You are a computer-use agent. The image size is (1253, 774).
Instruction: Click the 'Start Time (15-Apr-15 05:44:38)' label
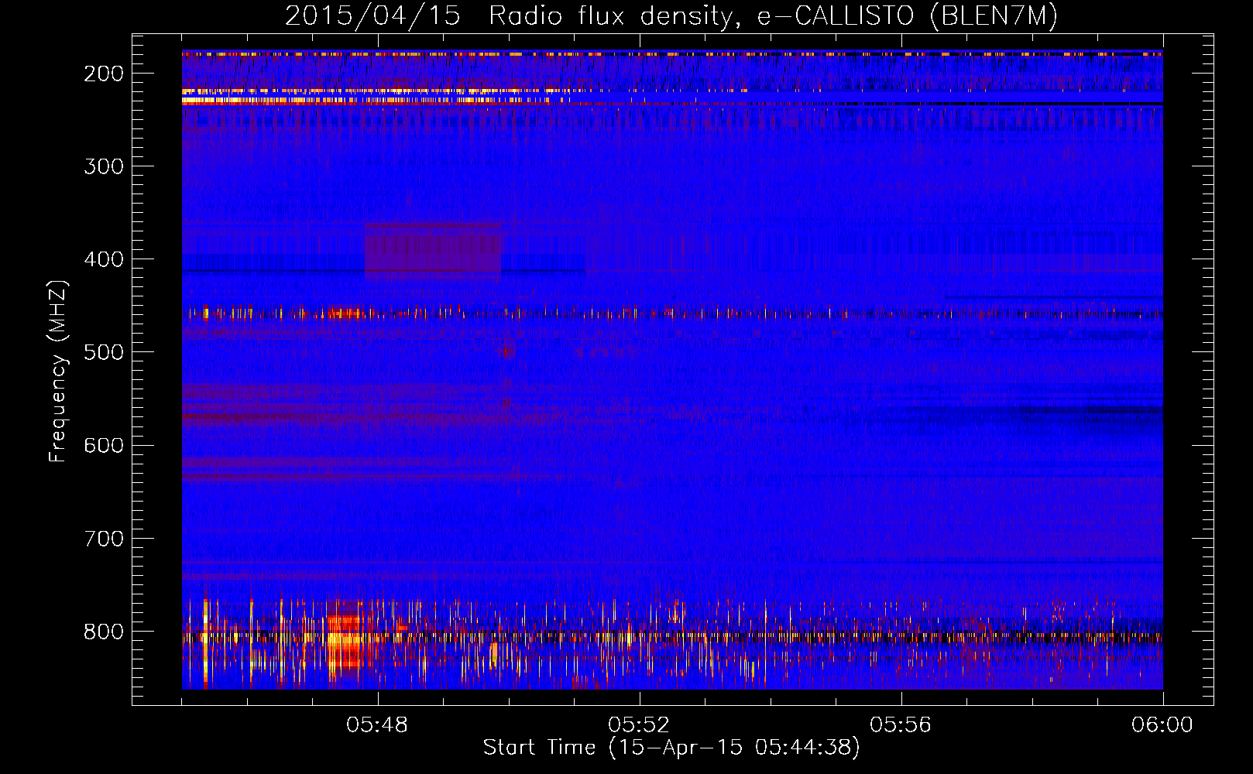point(671,748)
